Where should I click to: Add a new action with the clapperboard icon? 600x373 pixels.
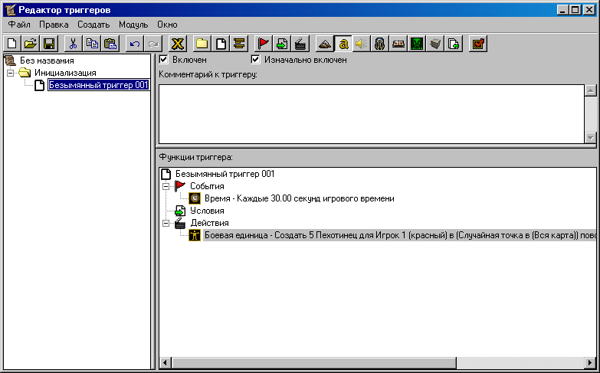click(301, 44)
